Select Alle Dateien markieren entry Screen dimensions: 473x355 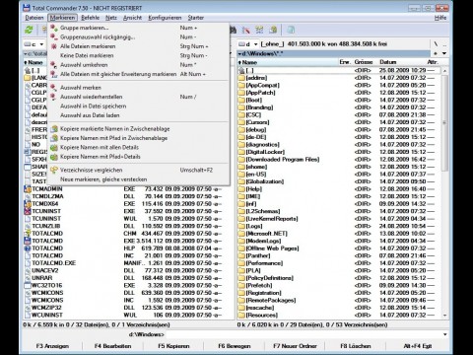[x=138, y=46]
